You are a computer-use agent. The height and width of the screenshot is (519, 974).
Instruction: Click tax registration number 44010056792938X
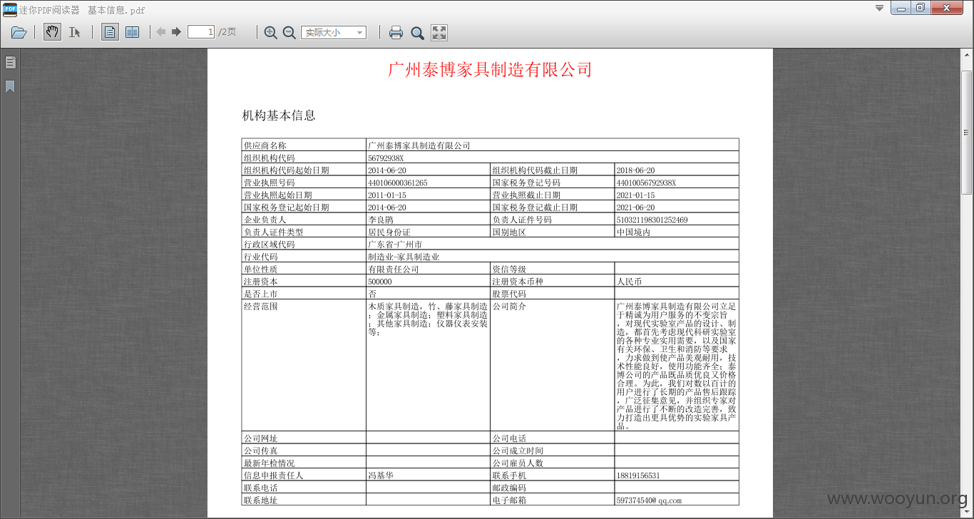click(646, 183)
